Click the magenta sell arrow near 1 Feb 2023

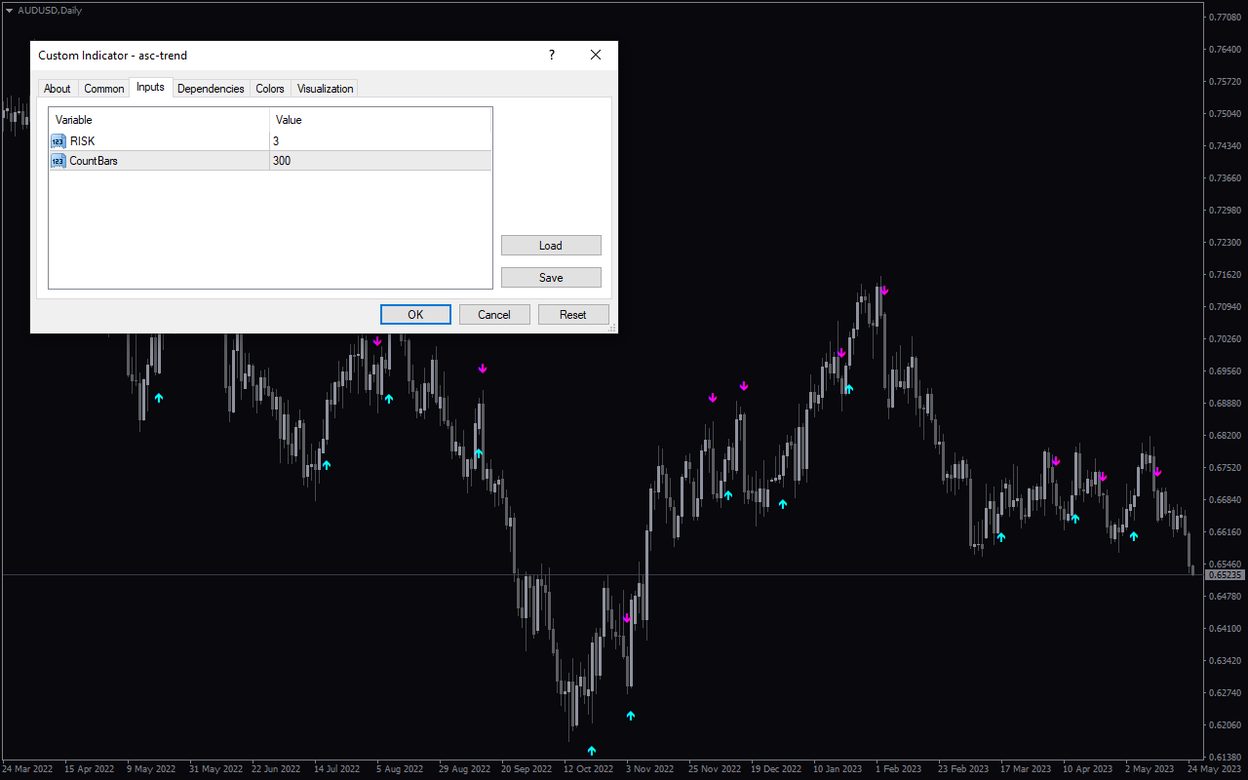pos(884,291)
